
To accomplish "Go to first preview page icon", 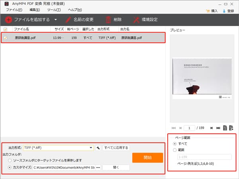I will pyautogui.click(x=174, y=128).
